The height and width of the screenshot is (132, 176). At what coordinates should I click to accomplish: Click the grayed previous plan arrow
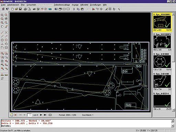coord(24,115)
